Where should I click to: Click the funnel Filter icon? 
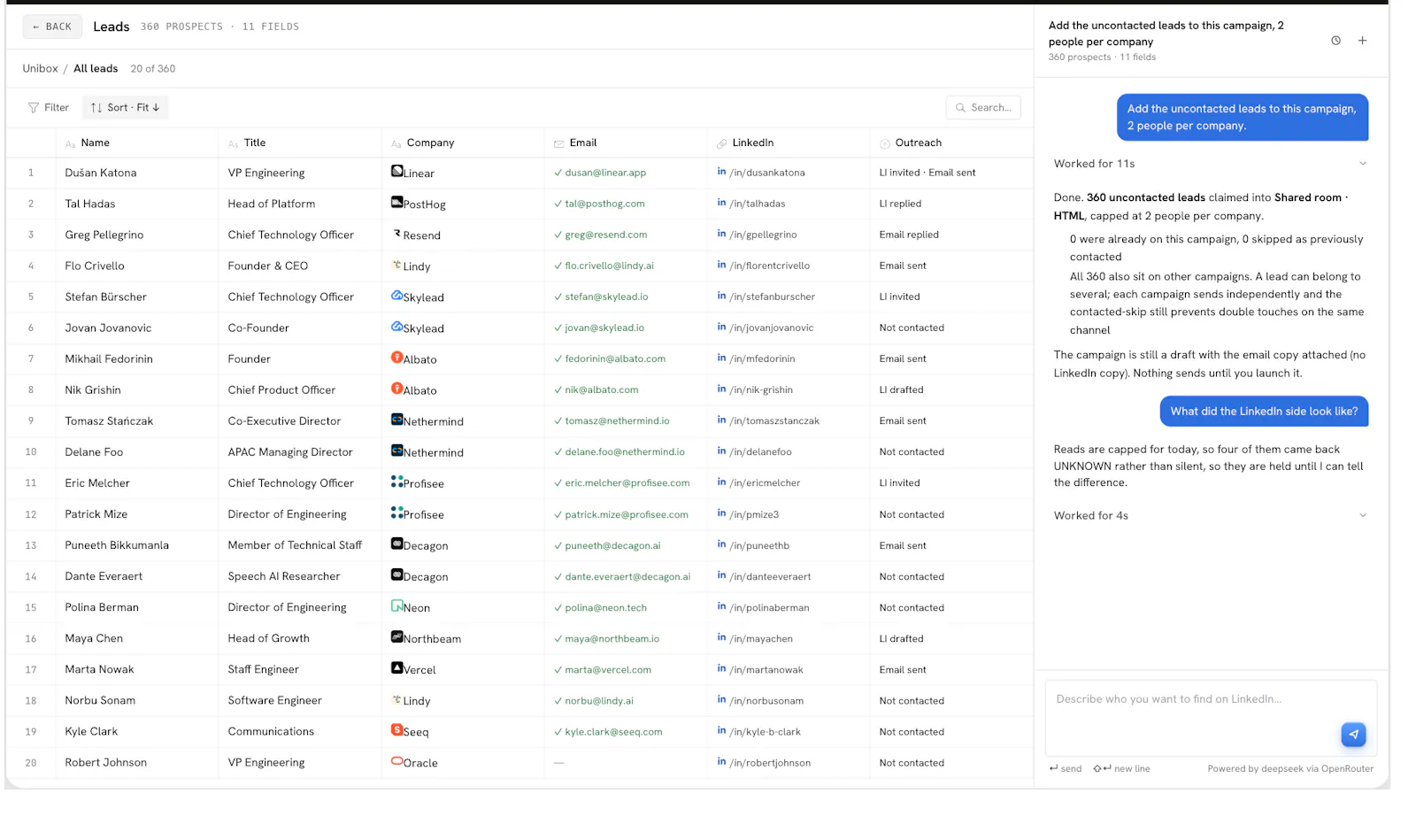coord(34,108)
